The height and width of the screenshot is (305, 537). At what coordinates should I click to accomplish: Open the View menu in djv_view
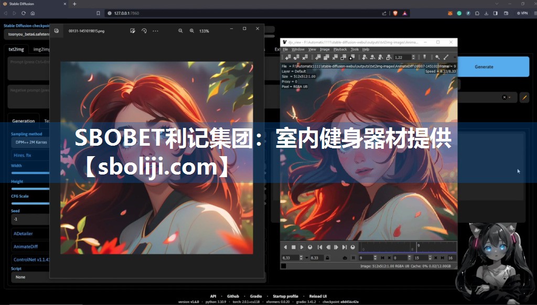312,49
